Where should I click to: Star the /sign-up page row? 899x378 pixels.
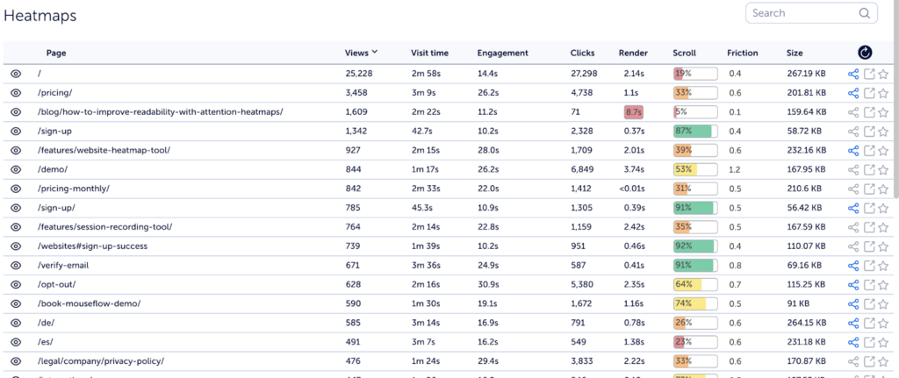point(883,132)
